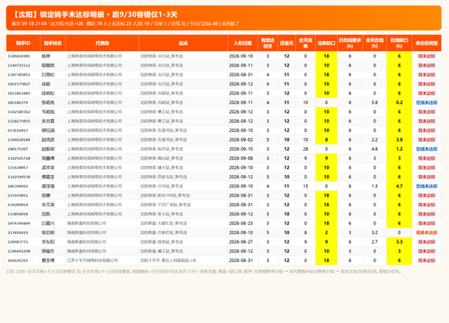The image size is (449, 323).
Task: Click rider ID 1074396849
Action: [19, 223]
